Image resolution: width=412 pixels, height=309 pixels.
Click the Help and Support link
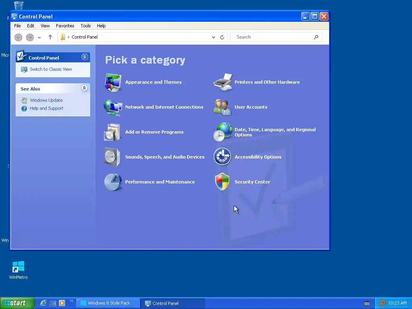pyautogui.click(x=47, y=108)
